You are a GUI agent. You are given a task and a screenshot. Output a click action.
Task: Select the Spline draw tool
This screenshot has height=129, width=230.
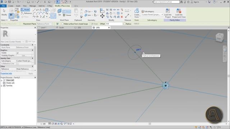34,16
